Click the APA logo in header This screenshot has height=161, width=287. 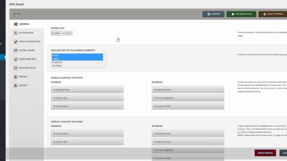17,14
